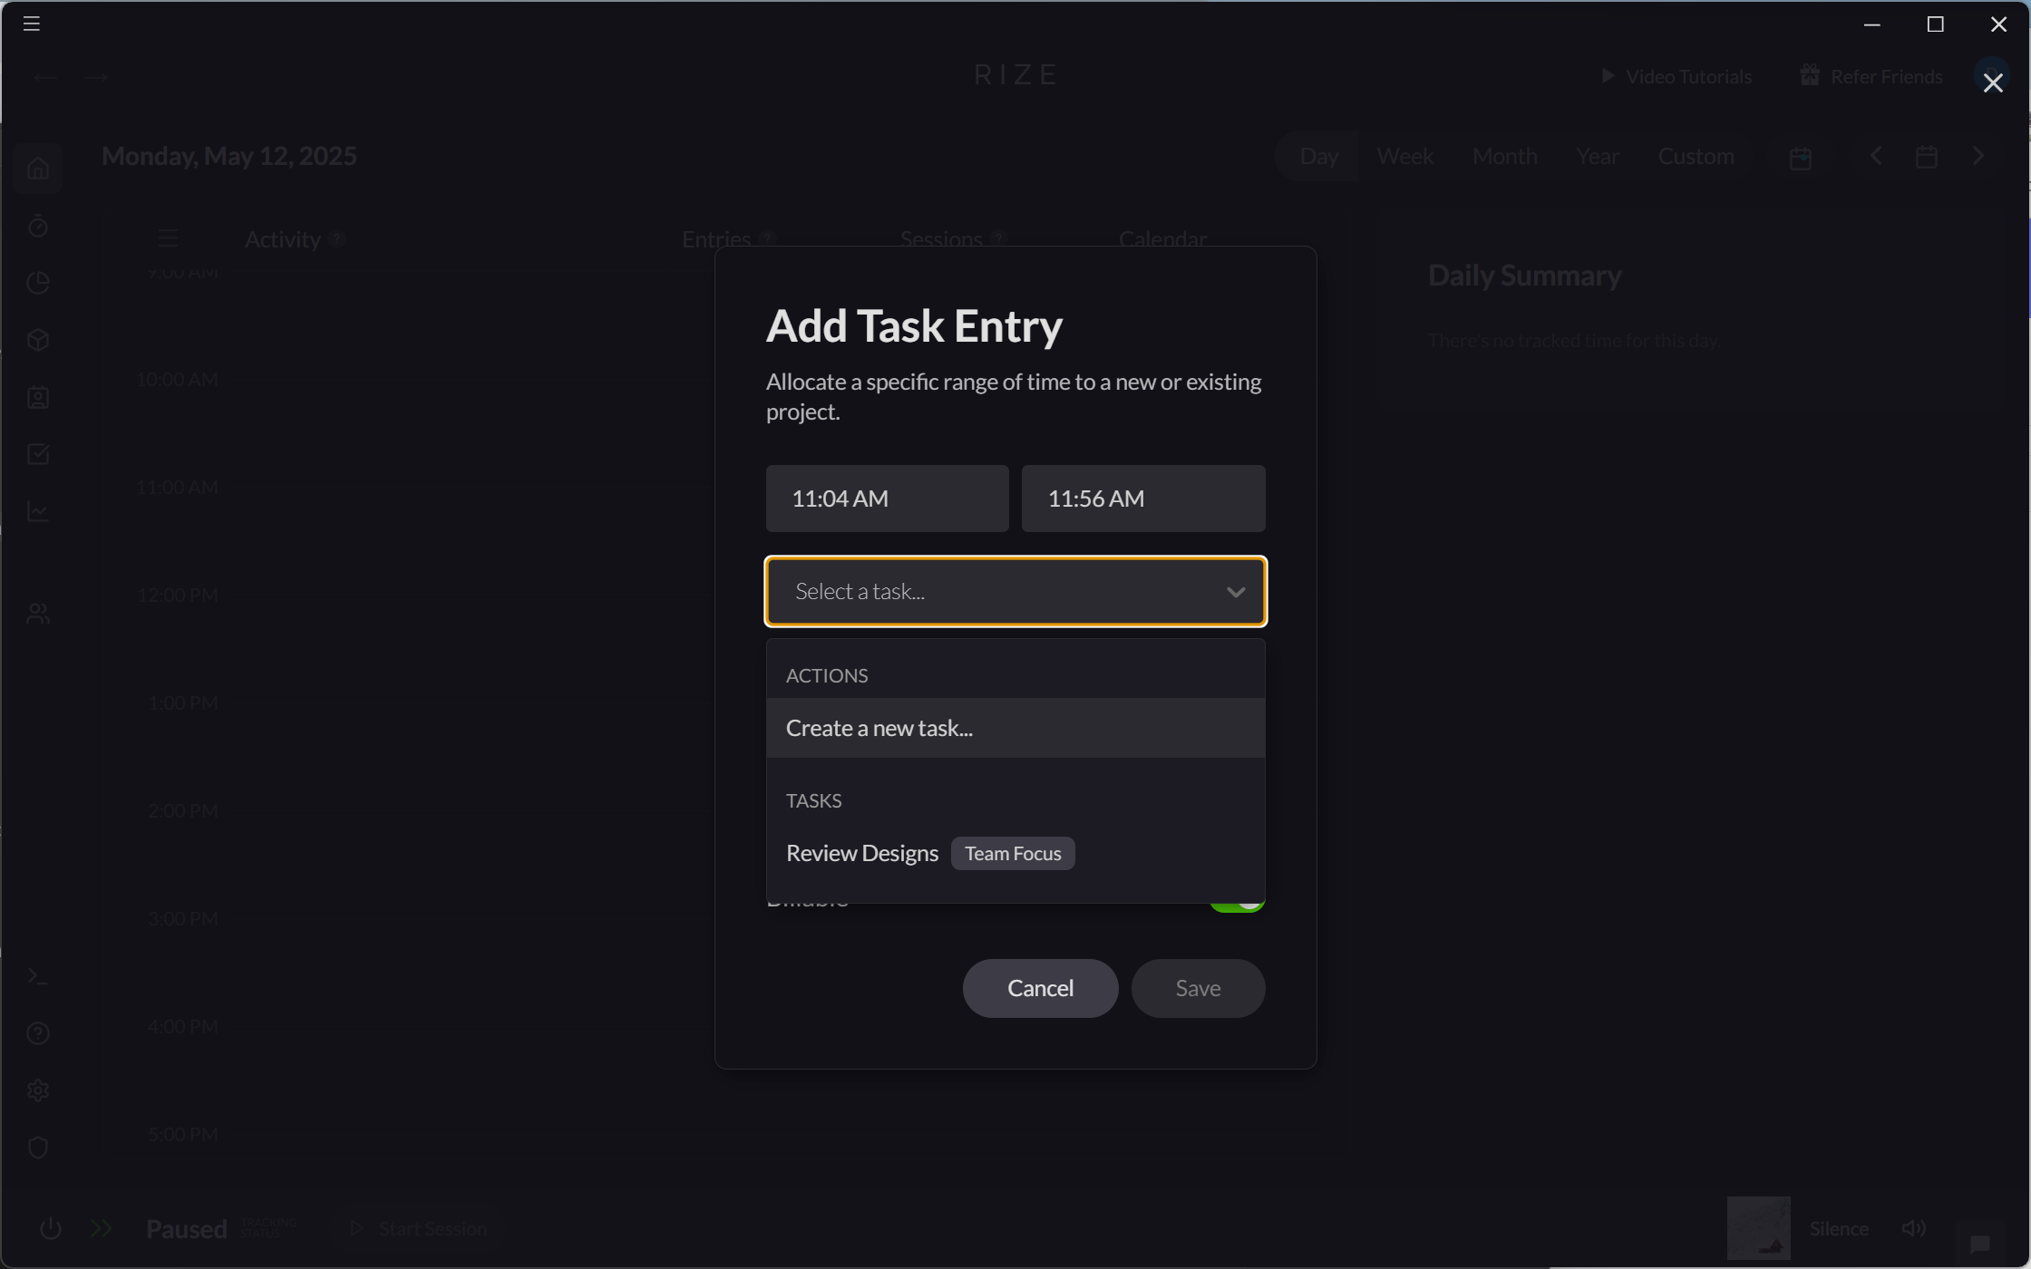Viewport: 2031px width, 1269px height.
Task: Select the Review Designs task
Action: point(861,853)
